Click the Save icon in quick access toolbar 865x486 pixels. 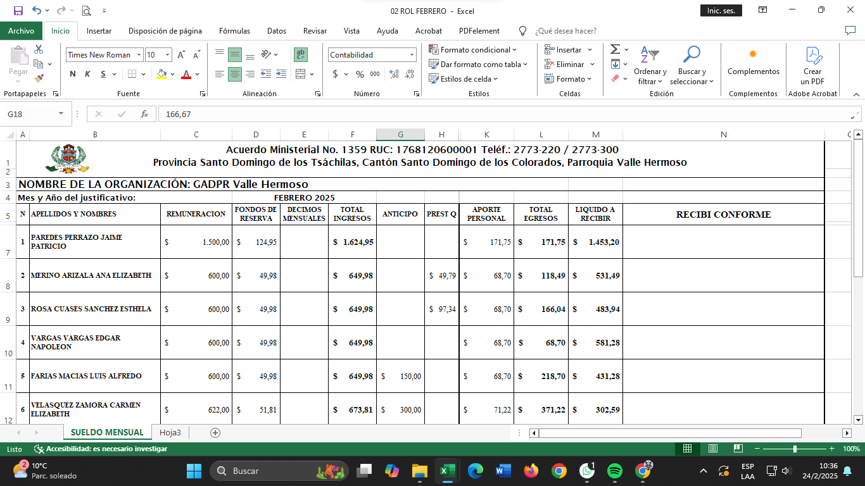coord(18,11)
